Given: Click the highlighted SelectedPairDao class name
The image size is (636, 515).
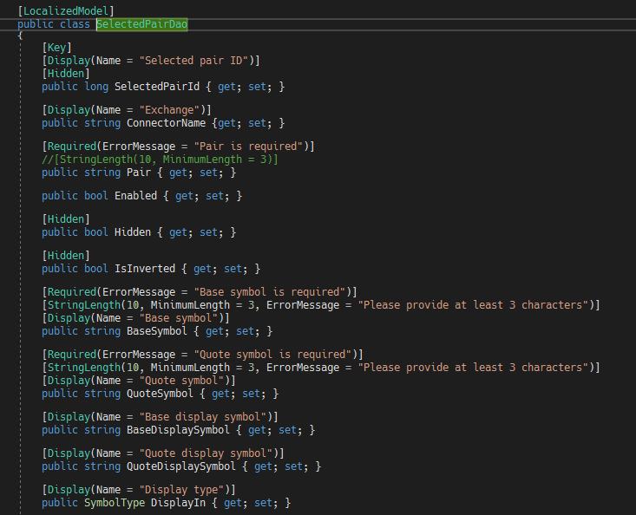Looking at the screenshot, I should click(142, 24).
